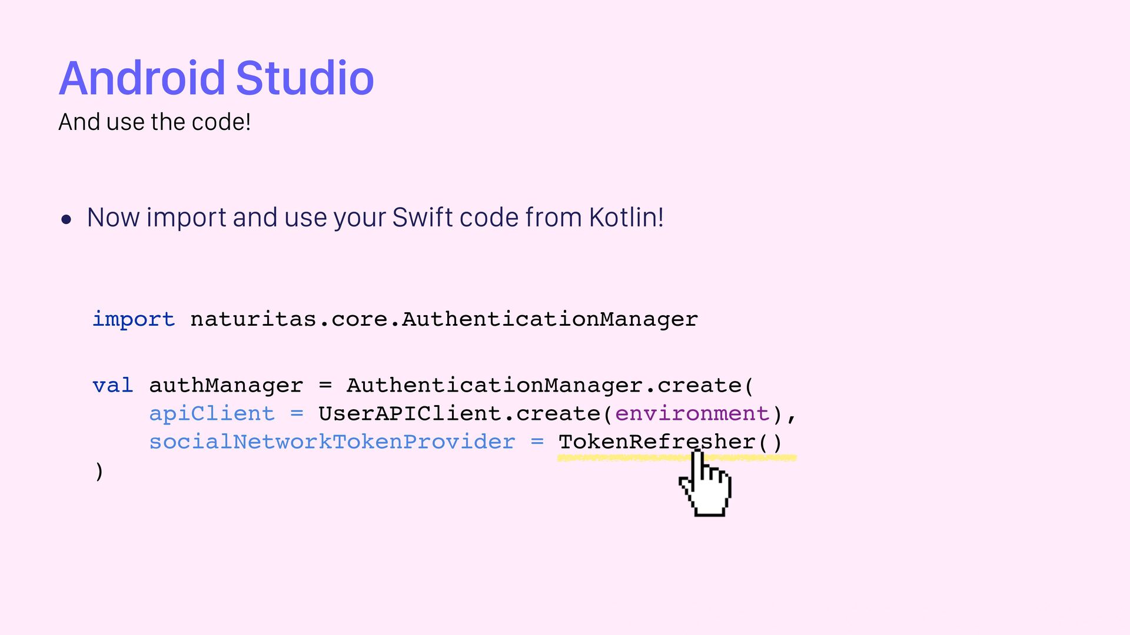Click the equals sign after authManager
Viewport: 1130px width, 635px height.
pyautogui.click(x=325, y=386)
